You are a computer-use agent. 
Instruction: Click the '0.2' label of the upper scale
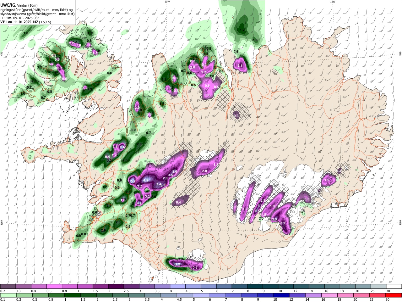(x=3, y=291)
